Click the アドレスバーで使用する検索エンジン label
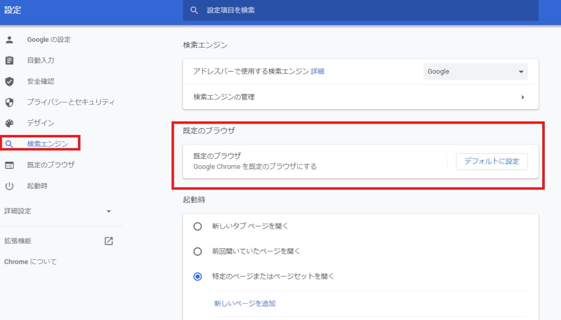The height and width of the screenshot is (320, 561). tap(251, 71)
